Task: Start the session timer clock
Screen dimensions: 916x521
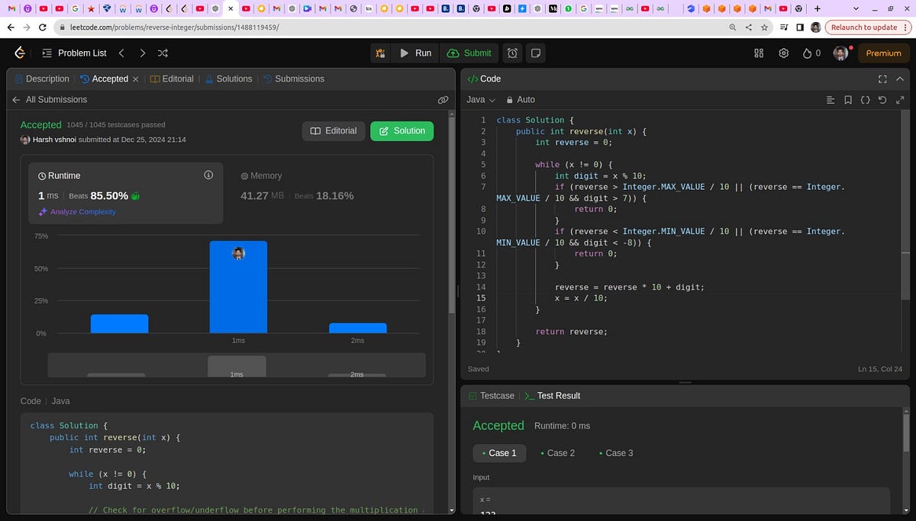Action: click(511, 53)
